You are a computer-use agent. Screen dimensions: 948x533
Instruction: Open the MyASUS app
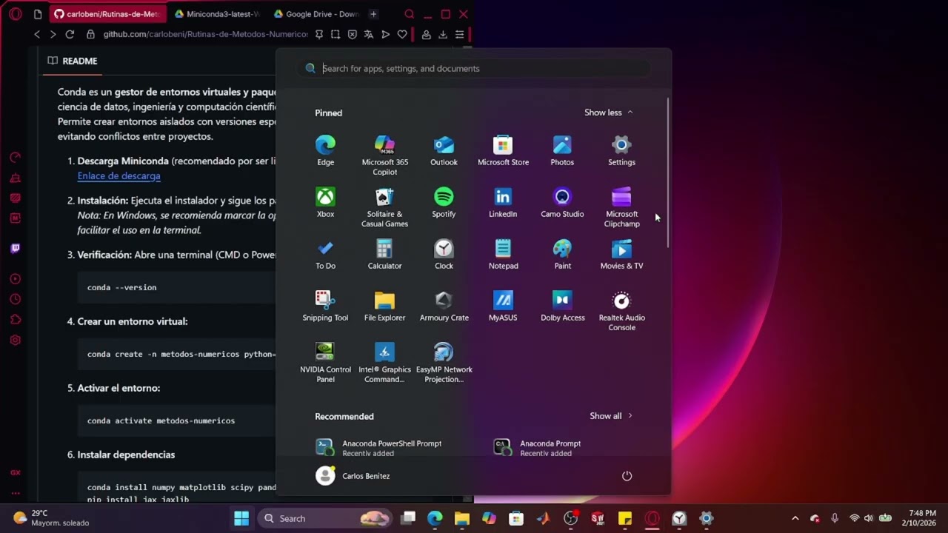click(503, 306)
